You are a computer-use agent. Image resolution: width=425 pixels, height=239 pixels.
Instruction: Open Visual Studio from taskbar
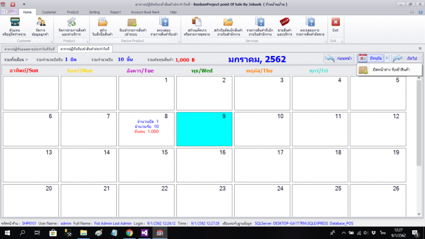point(144,233)
